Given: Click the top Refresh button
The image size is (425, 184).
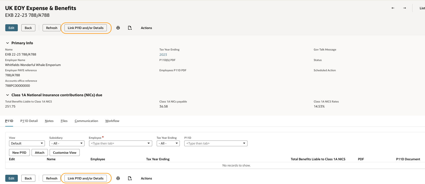Looking at the screenshot, I should tap(52, 28).
